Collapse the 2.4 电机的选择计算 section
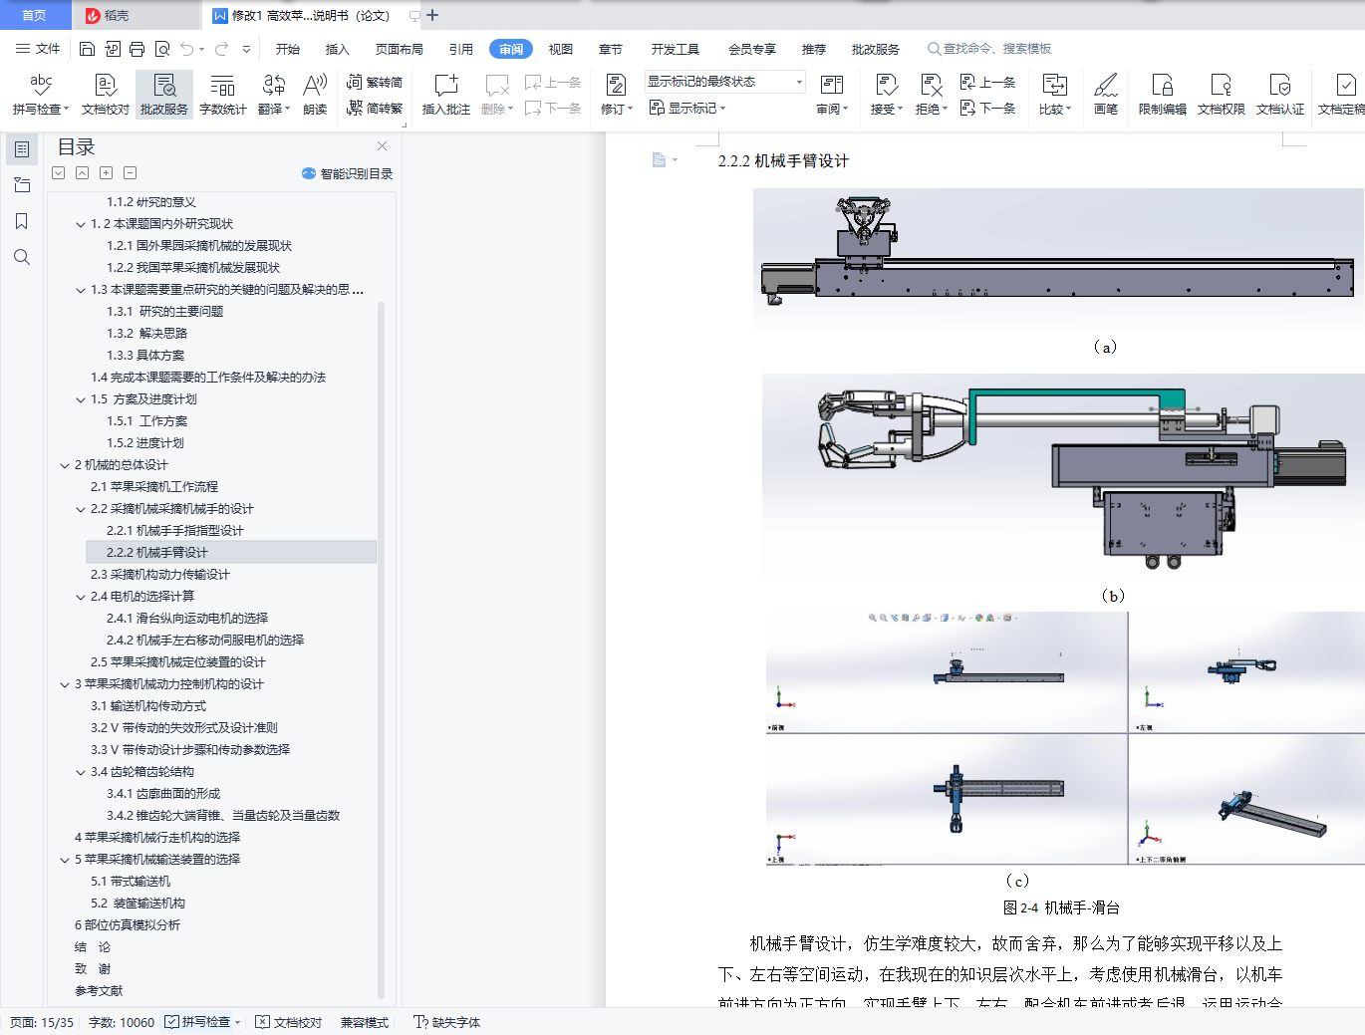1365x1035 pixels. tap(81, 597)
